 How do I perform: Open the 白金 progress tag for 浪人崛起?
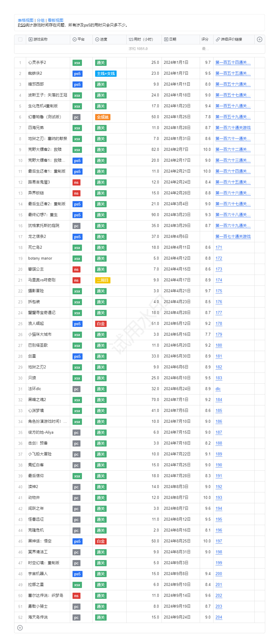pos(101,324)
